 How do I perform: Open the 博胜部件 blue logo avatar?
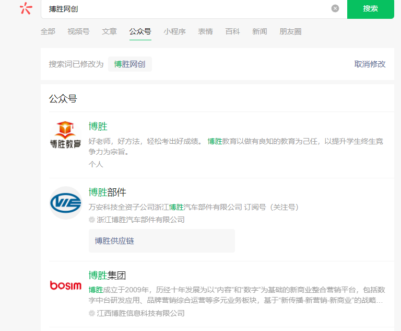66,203
